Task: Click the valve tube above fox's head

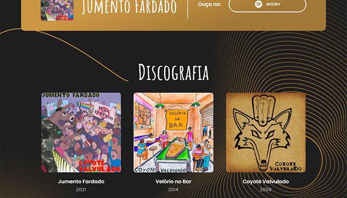Action: (263, 109)
